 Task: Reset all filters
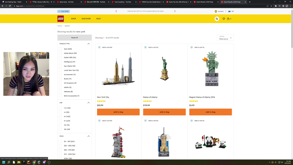pyautogui.click(x=74, y=38)
